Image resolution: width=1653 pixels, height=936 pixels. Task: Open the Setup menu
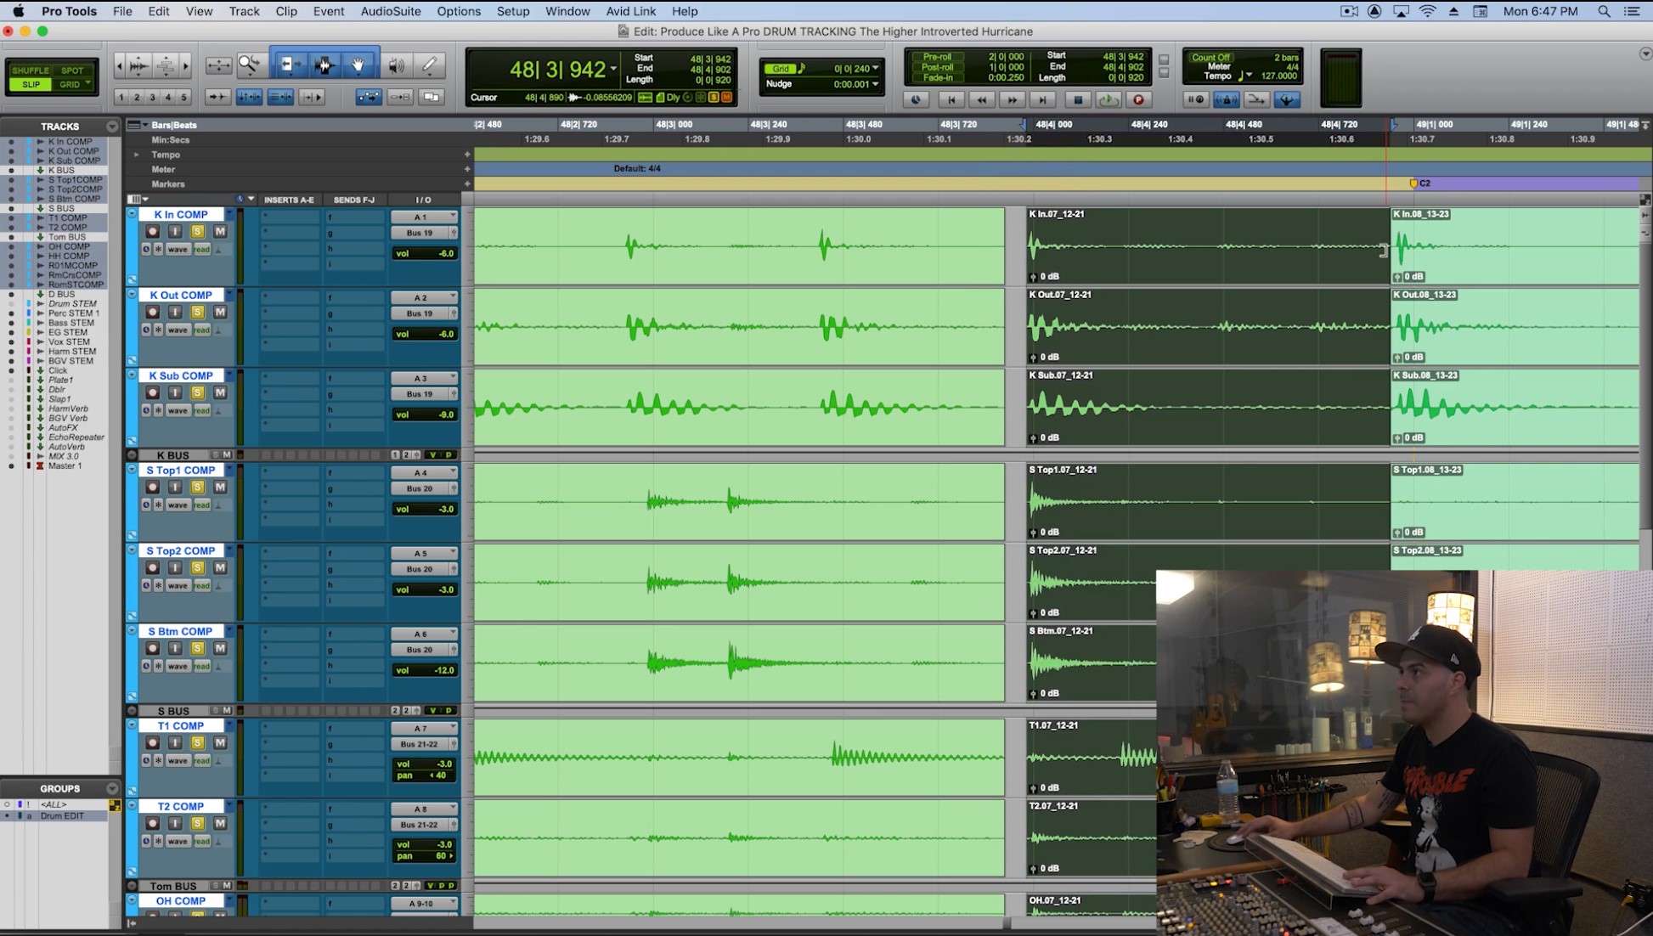[x=513, y=11]
